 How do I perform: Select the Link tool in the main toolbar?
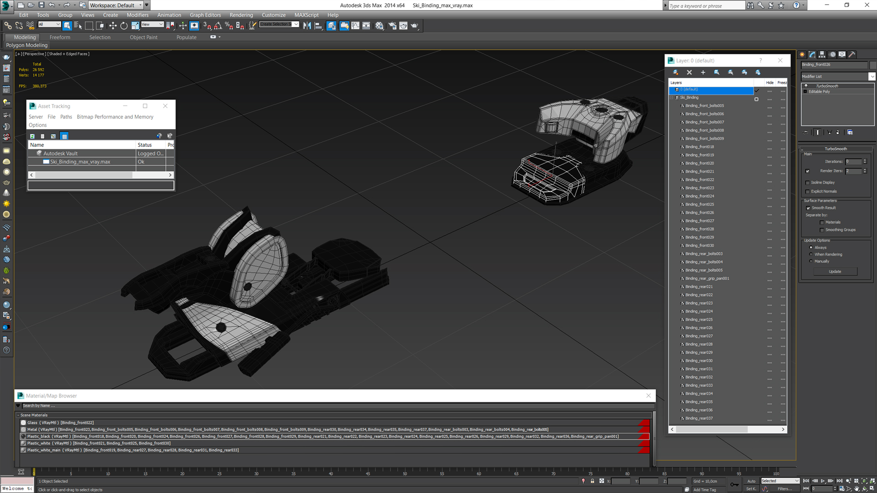tap(8, 26)
